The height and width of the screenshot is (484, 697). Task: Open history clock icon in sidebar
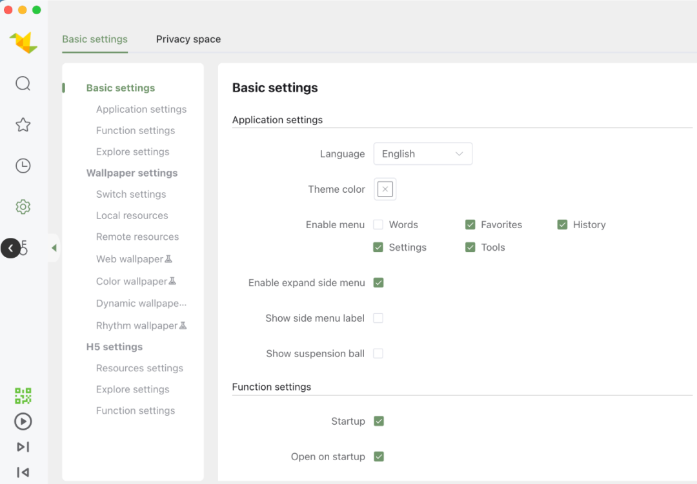pos(23,166)
